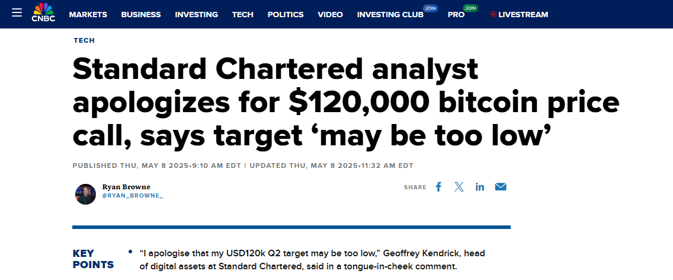This screenshot has width=673, height=280.
Task: Open the Business menu
Action: pos(140,14)
